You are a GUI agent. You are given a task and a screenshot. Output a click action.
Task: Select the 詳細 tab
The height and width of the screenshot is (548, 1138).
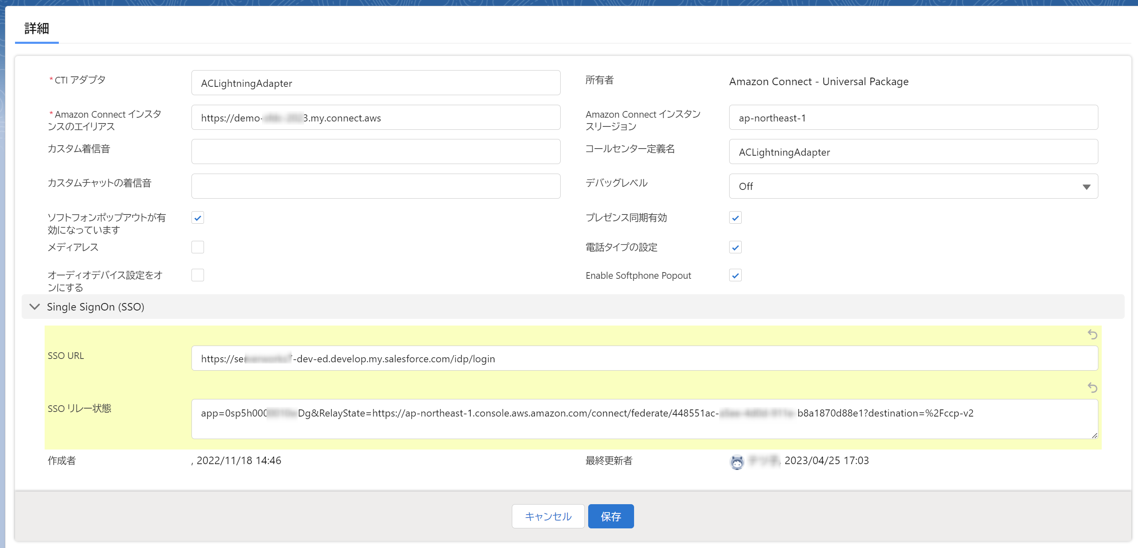point(37,29)
